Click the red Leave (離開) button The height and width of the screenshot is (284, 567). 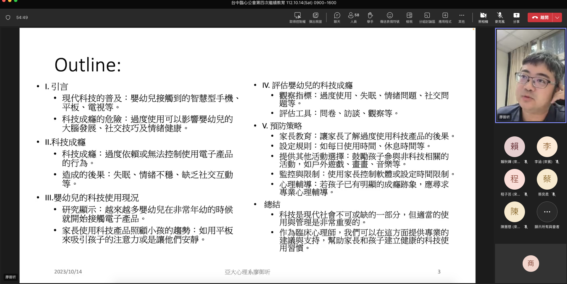coord(540,17)
